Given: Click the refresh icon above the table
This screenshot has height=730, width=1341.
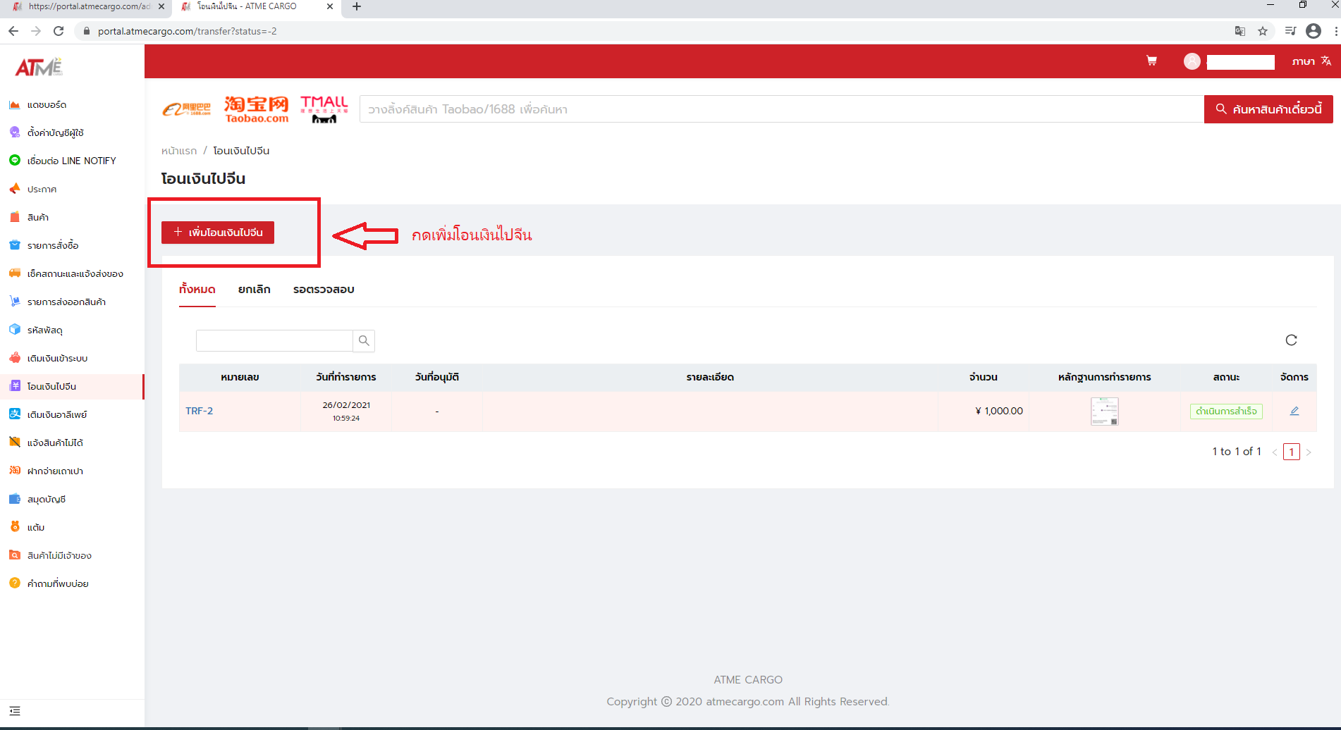Looking at the screenshot, I should point(1291,340).
